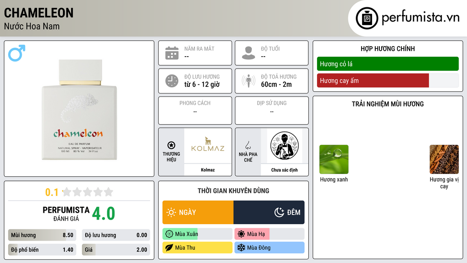The height and width of the screenshot is (263, 467).
Task: Click the Năm ra mắt label text
Action: (x=199, y=48)
